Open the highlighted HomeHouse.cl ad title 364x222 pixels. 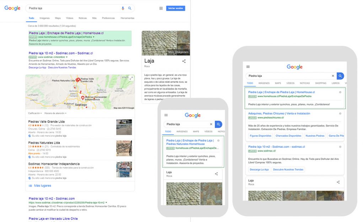[66, 33]
